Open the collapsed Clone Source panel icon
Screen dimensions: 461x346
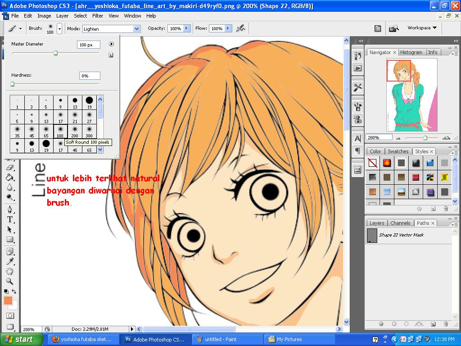tap(358, 119)
